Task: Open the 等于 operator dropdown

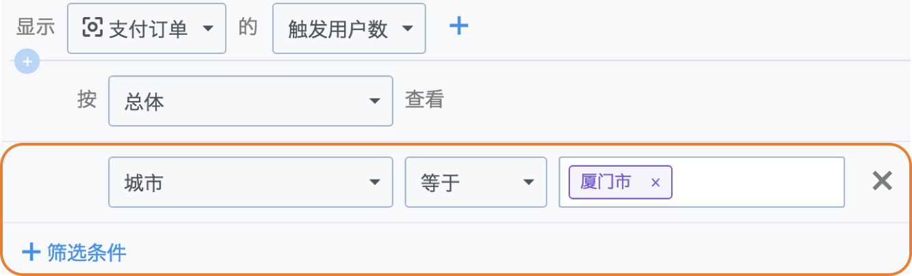Action: pos(475,182)
